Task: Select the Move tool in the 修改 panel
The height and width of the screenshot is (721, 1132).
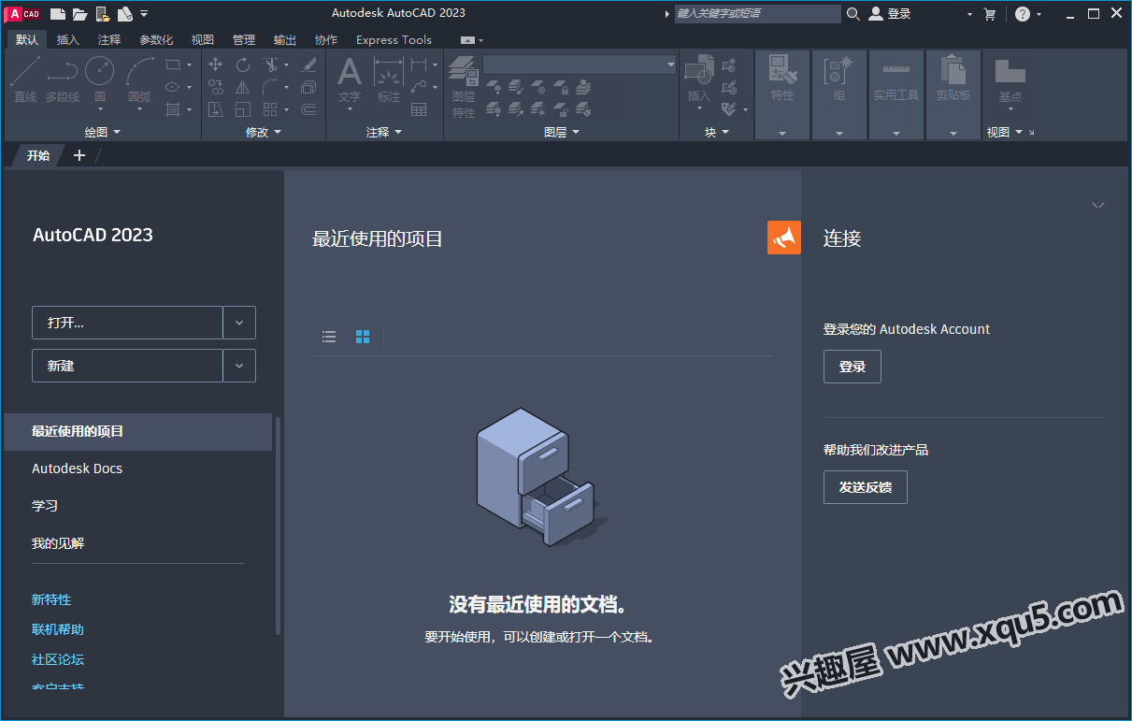Action: click(216, 65)
